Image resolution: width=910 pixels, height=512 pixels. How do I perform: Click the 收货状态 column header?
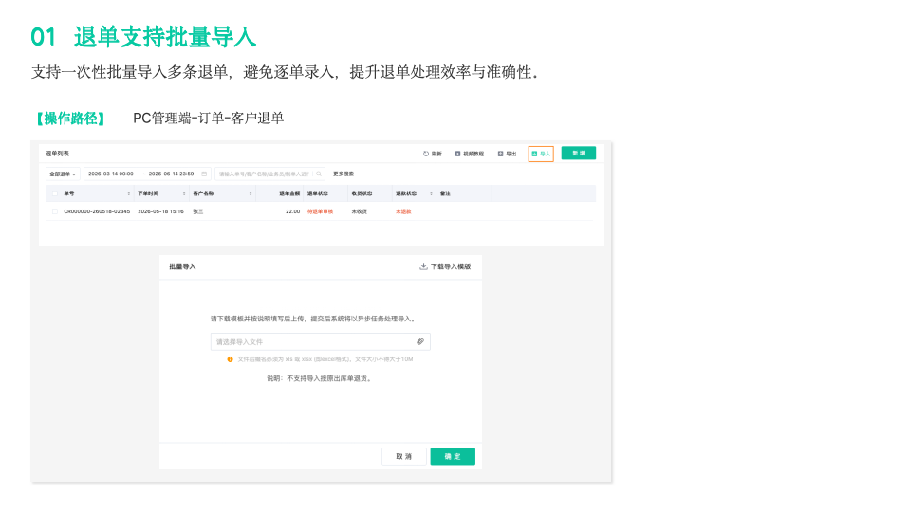362,193
